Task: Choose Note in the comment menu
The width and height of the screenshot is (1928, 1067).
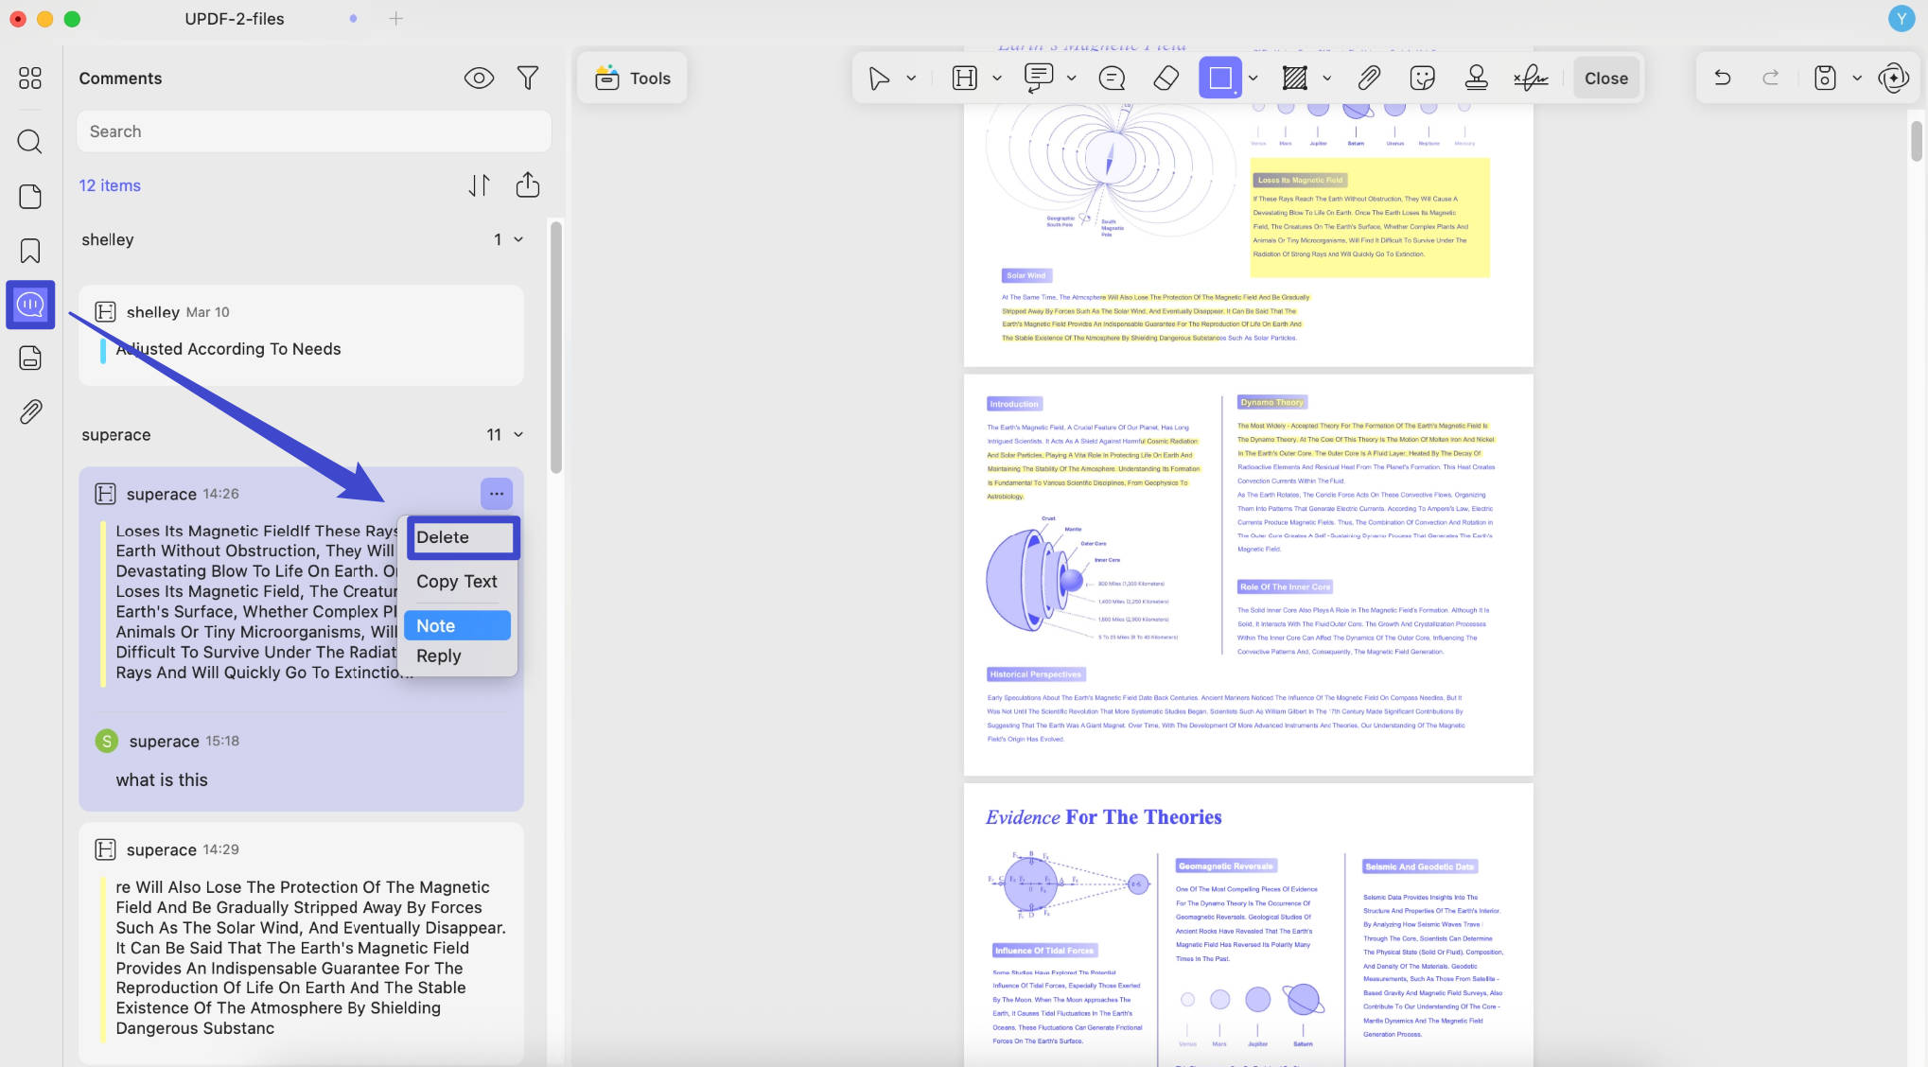Action: (x=457, y=625)
